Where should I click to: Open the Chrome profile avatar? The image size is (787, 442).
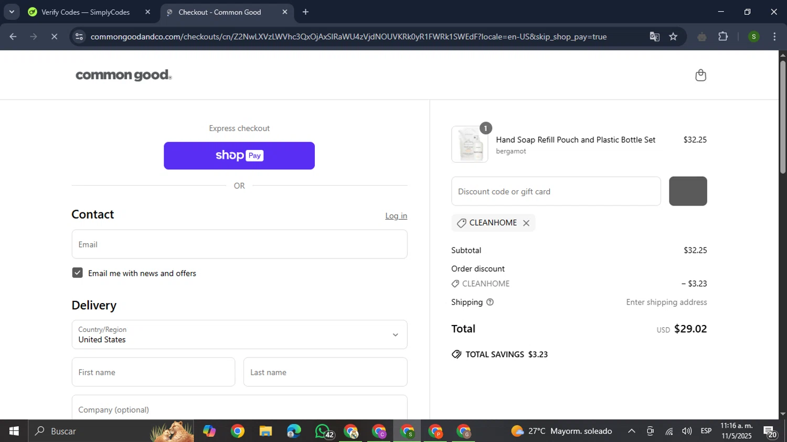pyautogui.click(x=753, y=37)
